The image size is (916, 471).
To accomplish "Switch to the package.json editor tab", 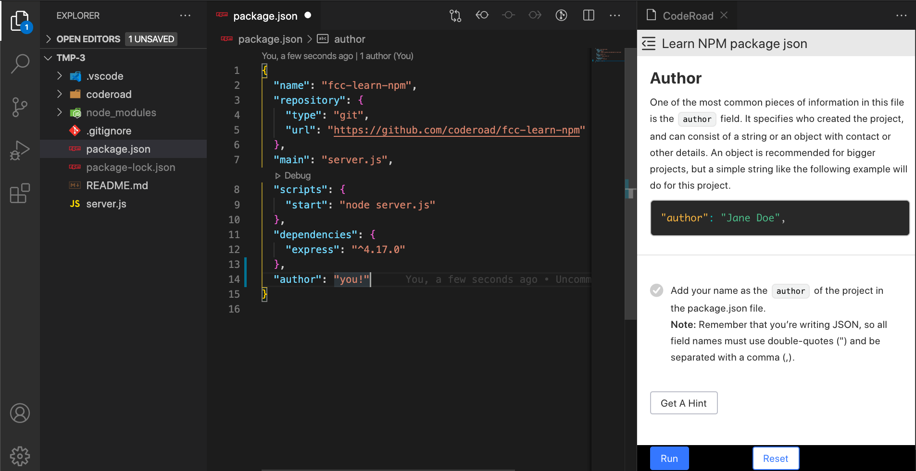I will [x=264, y=16].
